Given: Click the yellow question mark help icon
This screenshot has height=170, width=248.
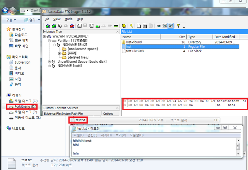Looking at the screenshot, I should pyautogui.click(x=178, y=26).
